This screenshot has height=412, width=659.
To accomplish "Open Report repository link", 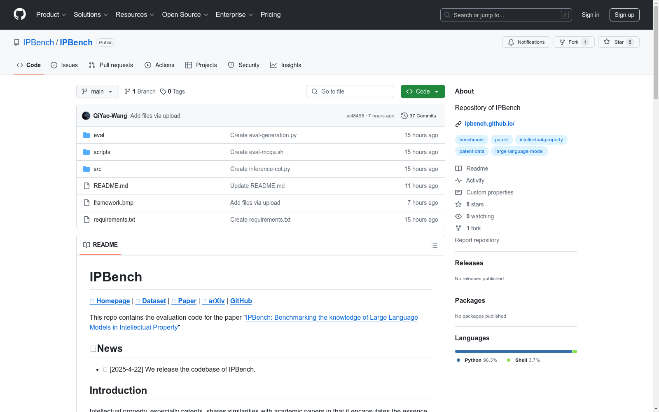I will 477,240.
